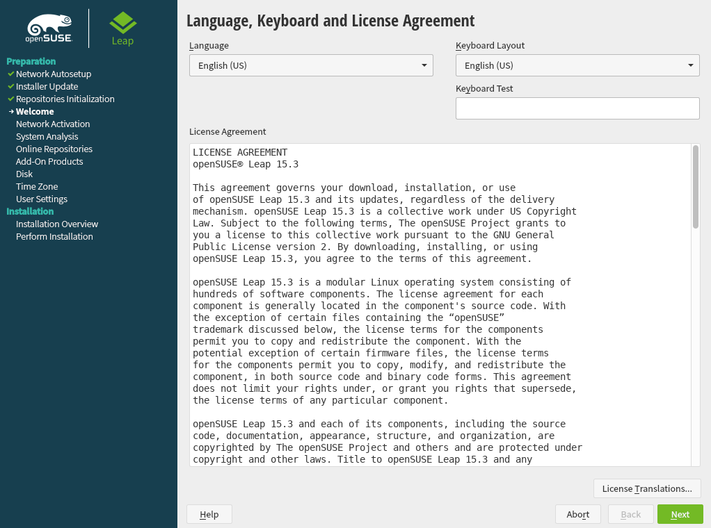Click the Repositories Initialization checkmark icon
This screenshot has height=528, width=711.
[x=11, y=99]
